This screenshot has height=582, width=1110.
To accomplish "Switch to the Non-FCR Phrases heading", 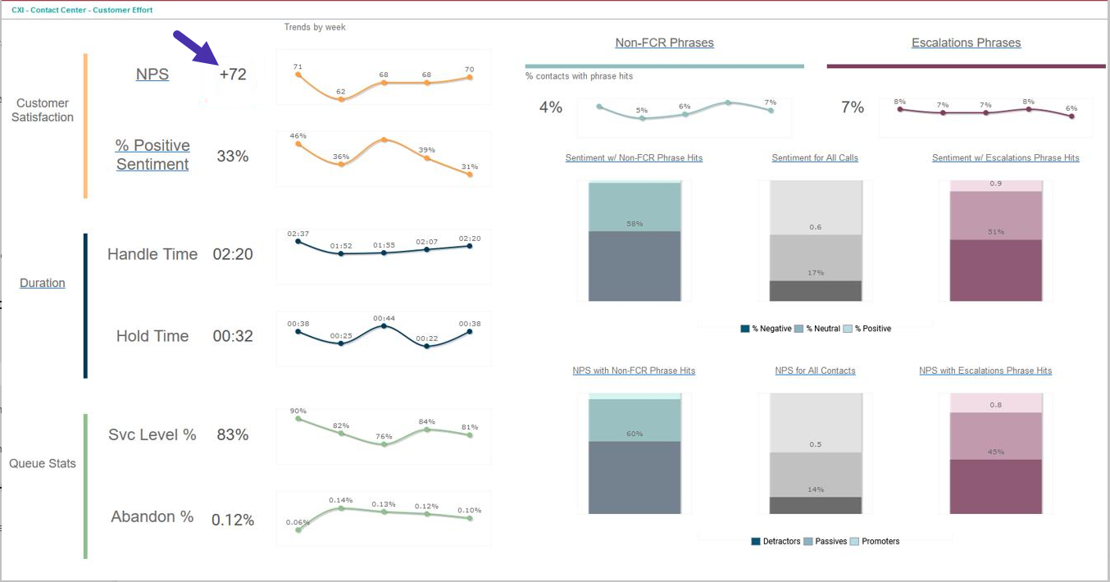I will [x=664, y=43].
